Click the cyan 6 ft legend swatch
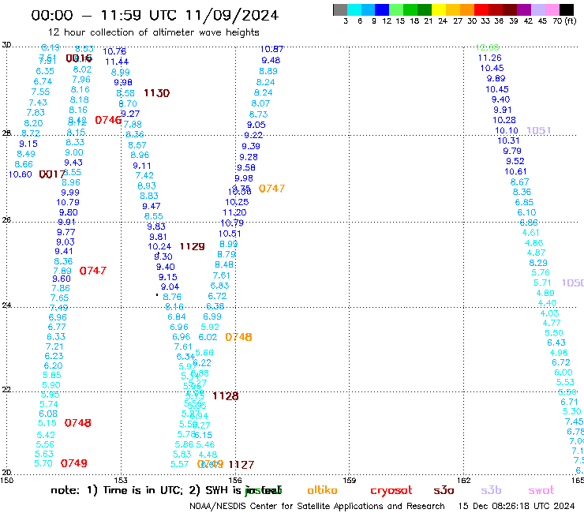The width and height of the screenshot is (584, 513). 354,9
